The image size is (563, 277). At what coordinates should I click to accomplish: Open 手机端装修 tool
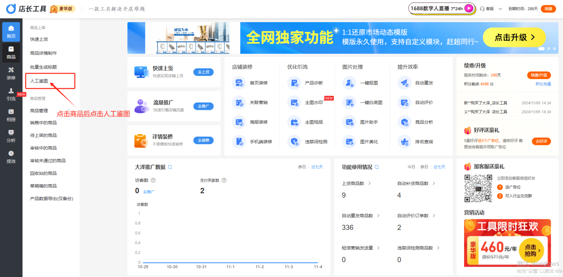(x=252, y=142)
